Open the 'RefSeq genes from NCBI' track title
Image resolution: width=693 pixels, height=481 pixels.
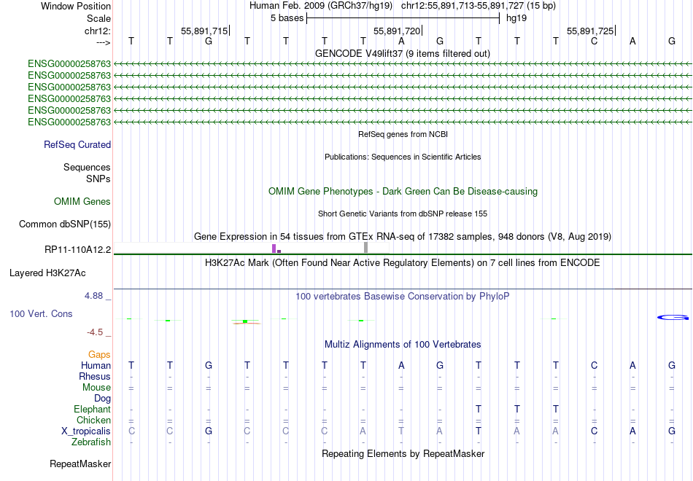tap(403, 134)
